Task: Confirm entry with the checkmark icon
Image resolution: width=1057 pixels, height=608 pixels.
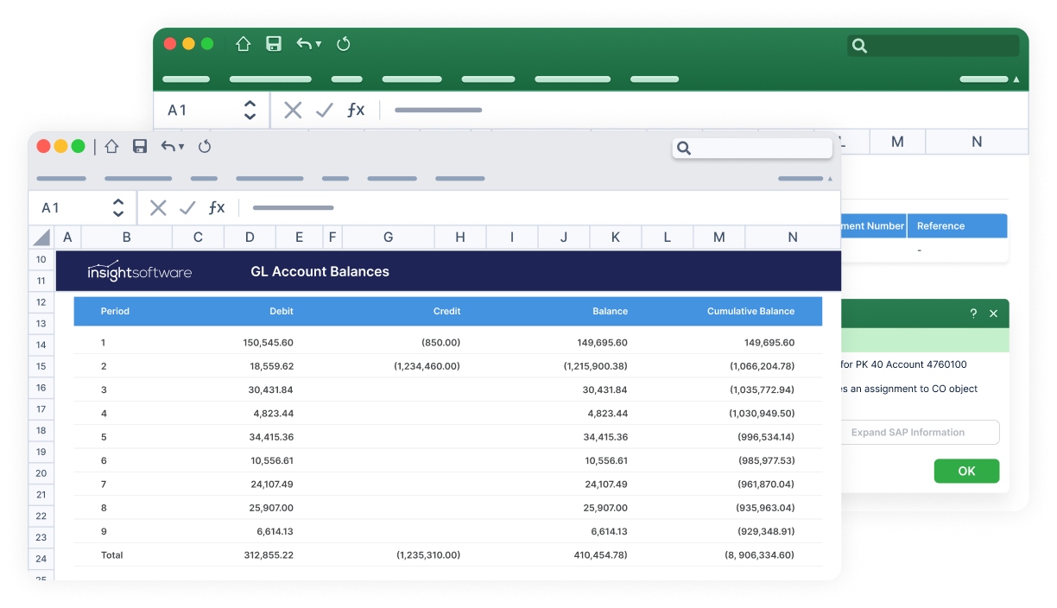Action: (x=187, y=207)
